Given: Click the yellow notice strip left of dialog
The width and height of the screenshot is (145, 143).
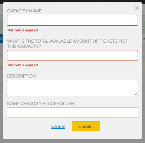Looking at the screenshot, I should [x=1, y=66].
